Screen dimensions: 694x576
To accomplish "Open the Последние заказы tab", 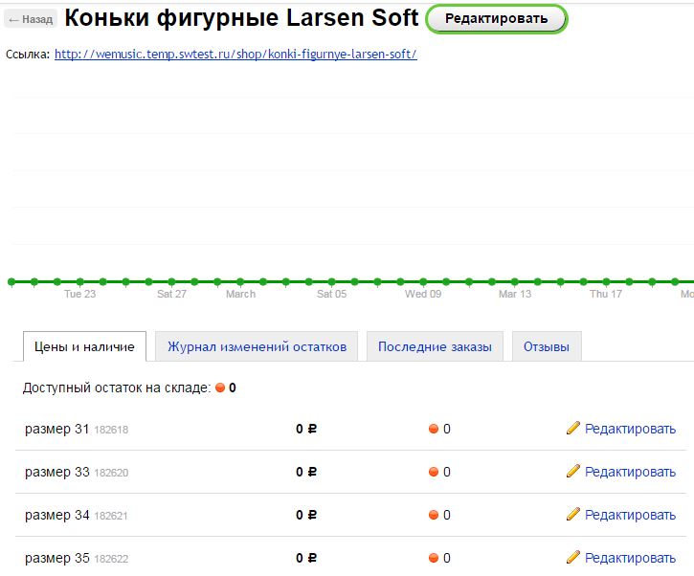I will [x=435, y=346].
